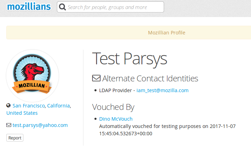Click the Test Parsys name heading

pos(130,59)
